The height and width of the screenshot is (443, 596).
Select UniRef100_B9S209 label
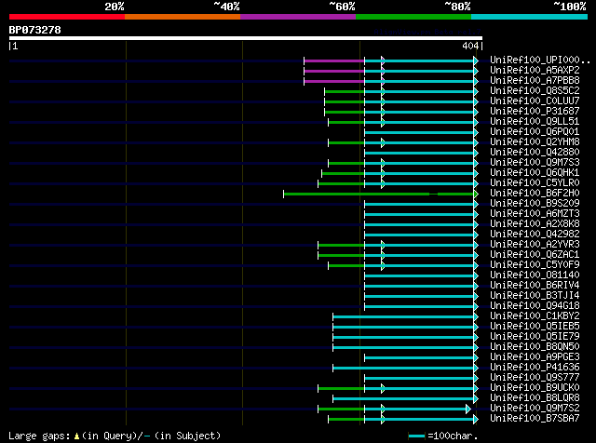coord(535,204)
